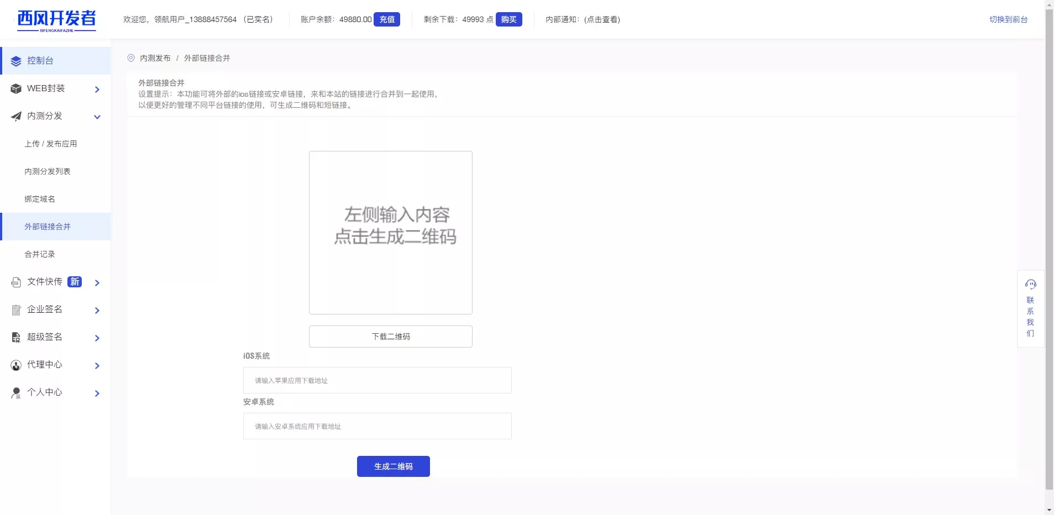Click the 代理中心 icon in sidebar

point(16,365)
